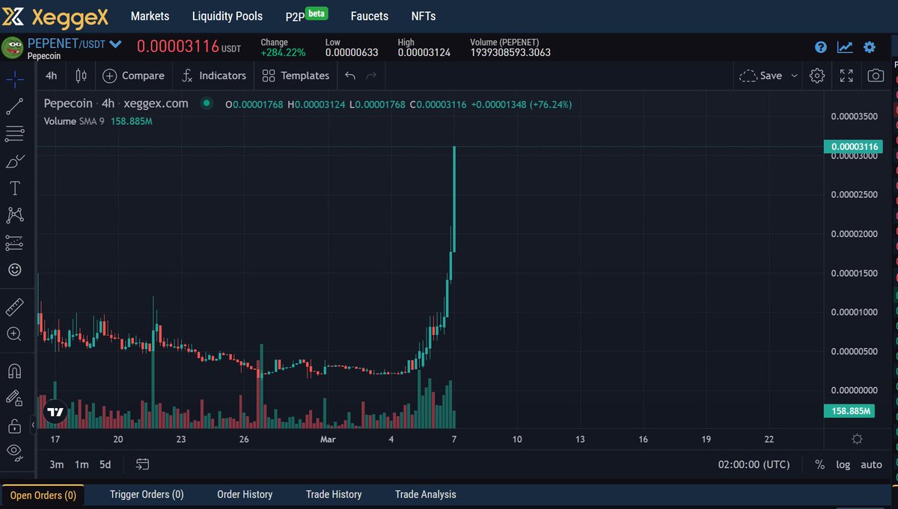Open the forecasting and measurement tools
This screenshot has width=898, height=509.
pos(15,242)
